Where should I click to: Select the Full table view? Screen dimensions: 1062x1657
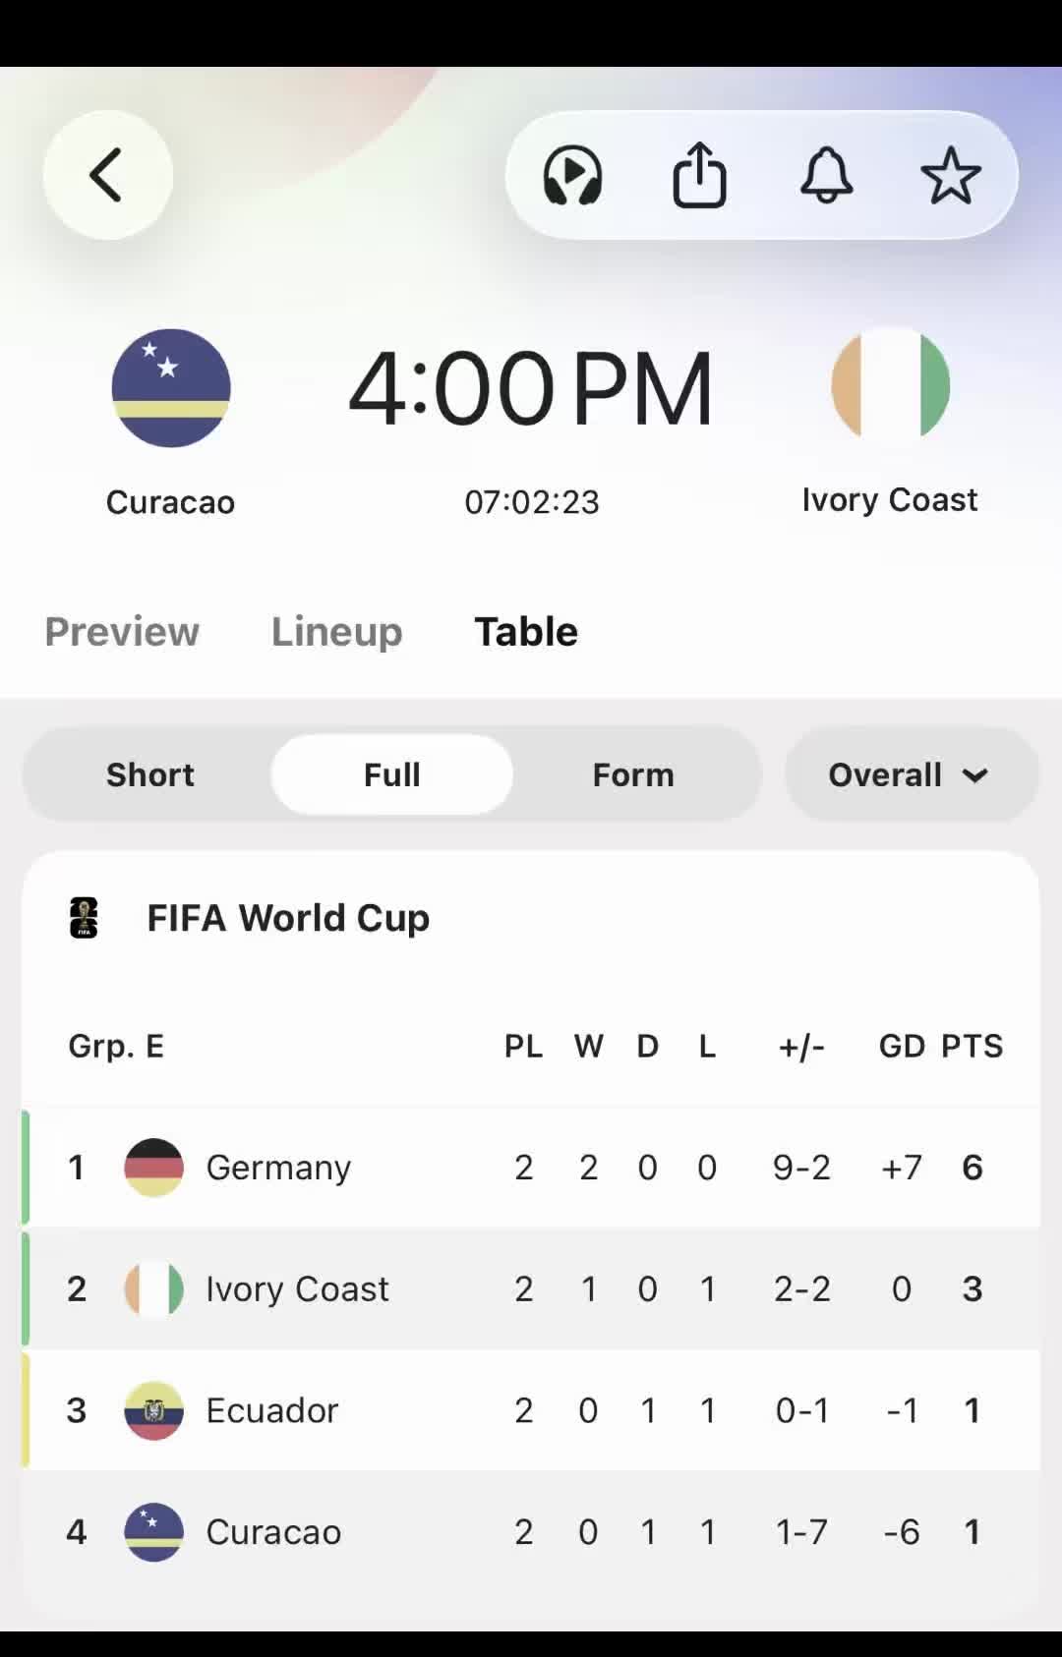click(x=391, y=774)
